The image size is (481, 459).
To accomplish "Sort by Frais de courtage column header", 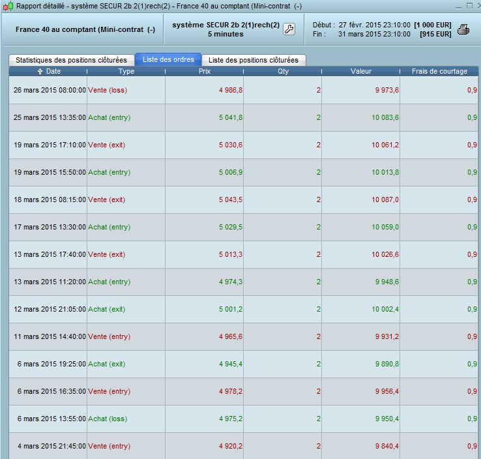I will click(x=439, y=71).
